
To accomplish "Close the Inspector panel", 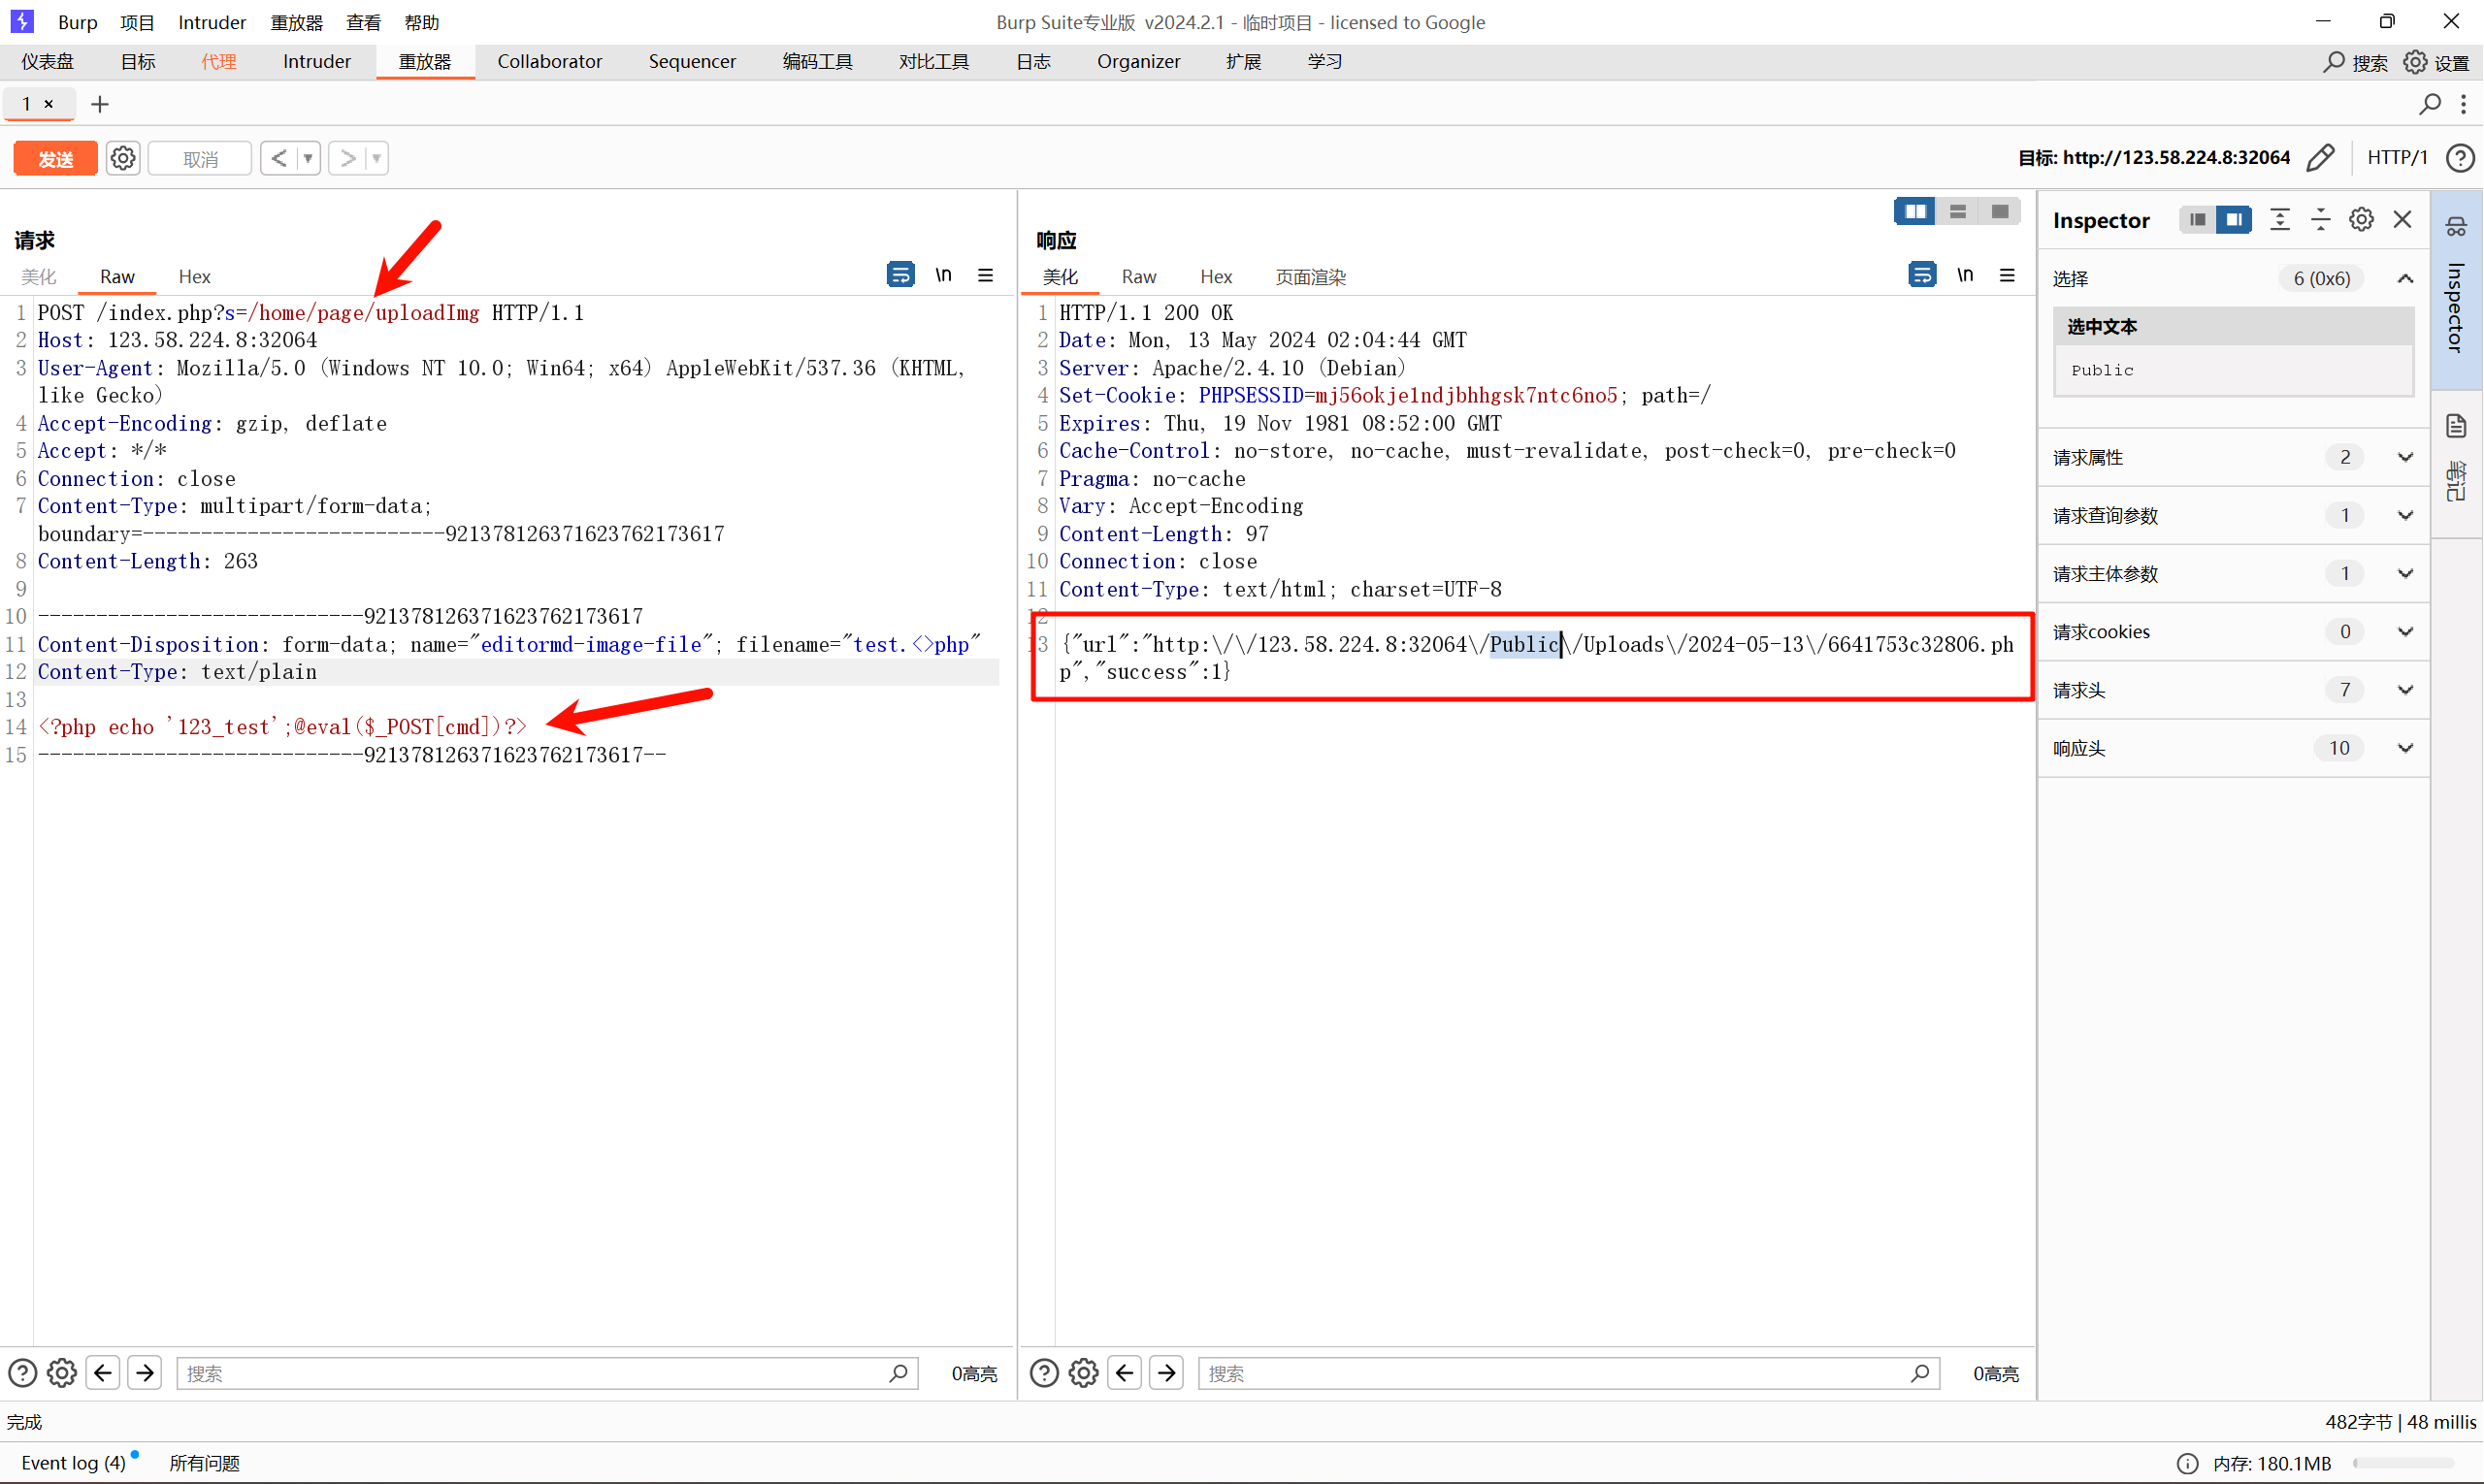I will coord(2402,220).
